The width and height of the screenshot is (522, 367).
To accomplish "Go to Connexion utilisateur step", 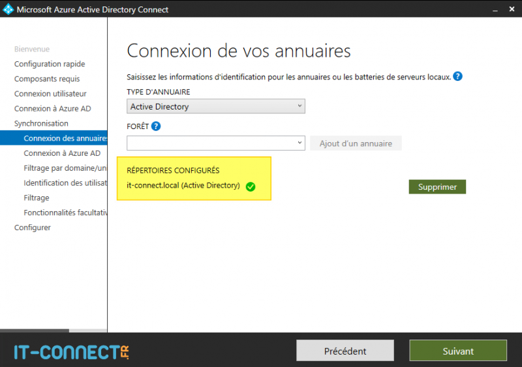I will tap(50, 94).
